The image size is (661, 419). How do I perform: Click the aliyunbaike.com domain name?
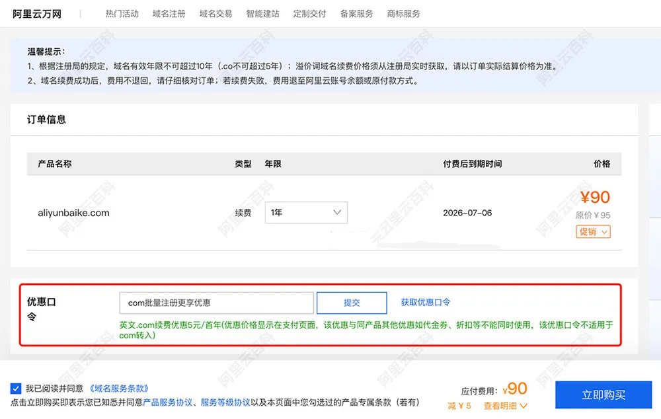pos(74,213)
